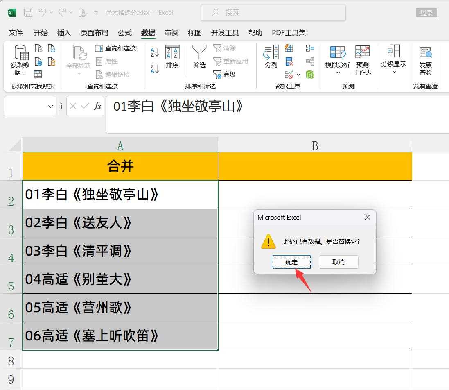
Task: Click the fx Insert Function icon
Action: click(97, 106)
